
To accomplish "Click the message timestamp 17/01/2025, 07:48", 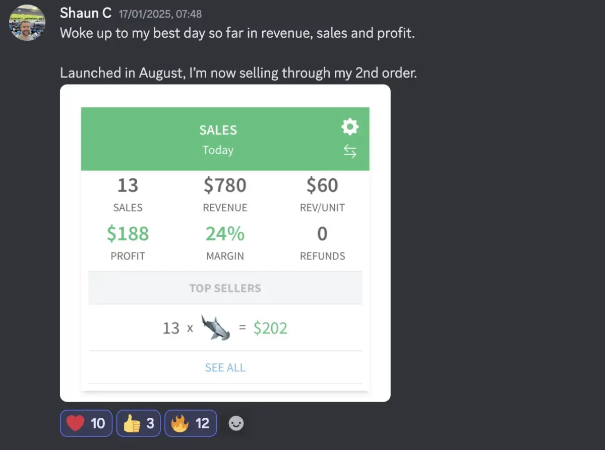I will [160, 14].
